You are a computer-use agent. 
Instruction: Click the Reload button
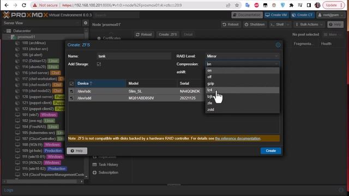[144, 34]
